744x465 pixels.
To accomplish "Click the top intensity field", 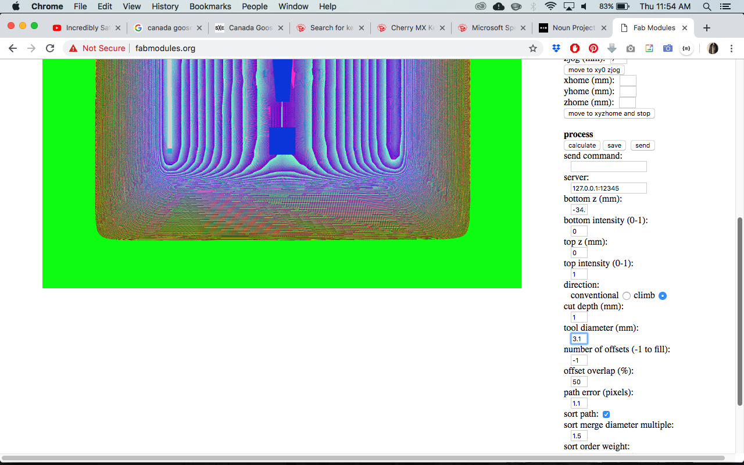I will coord(579,274).
